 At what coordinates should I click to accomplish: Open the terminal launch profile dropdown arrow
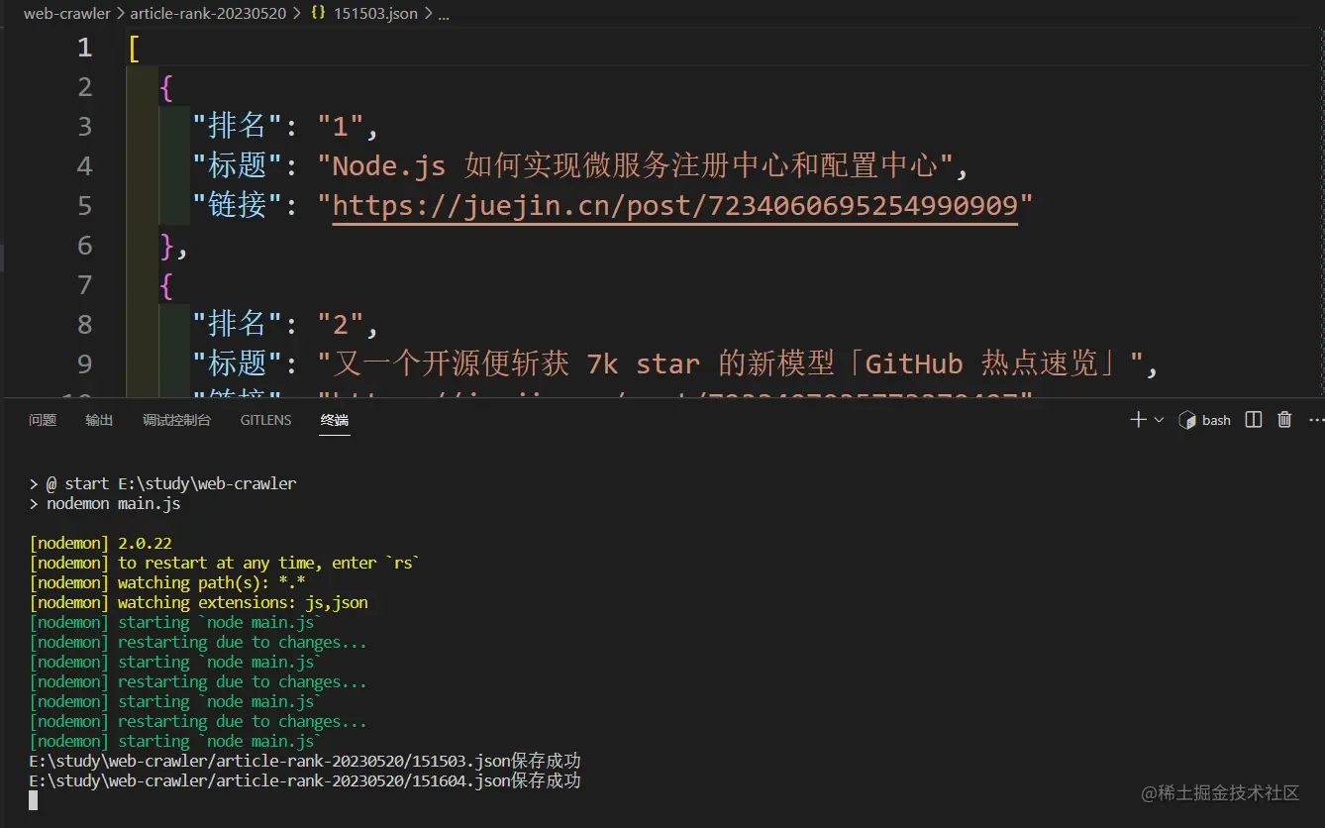[x=1159, y=420]
